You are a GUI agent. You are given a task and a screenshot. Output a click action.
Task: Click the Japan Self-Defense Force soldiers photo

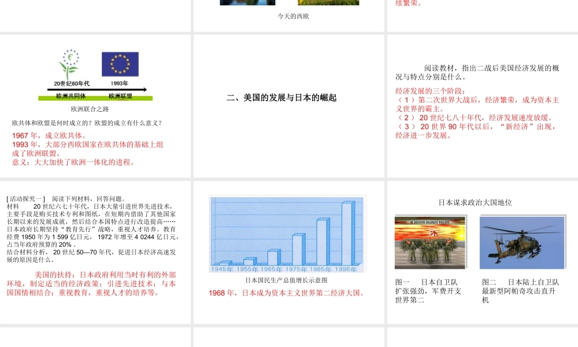click(430, 243)
